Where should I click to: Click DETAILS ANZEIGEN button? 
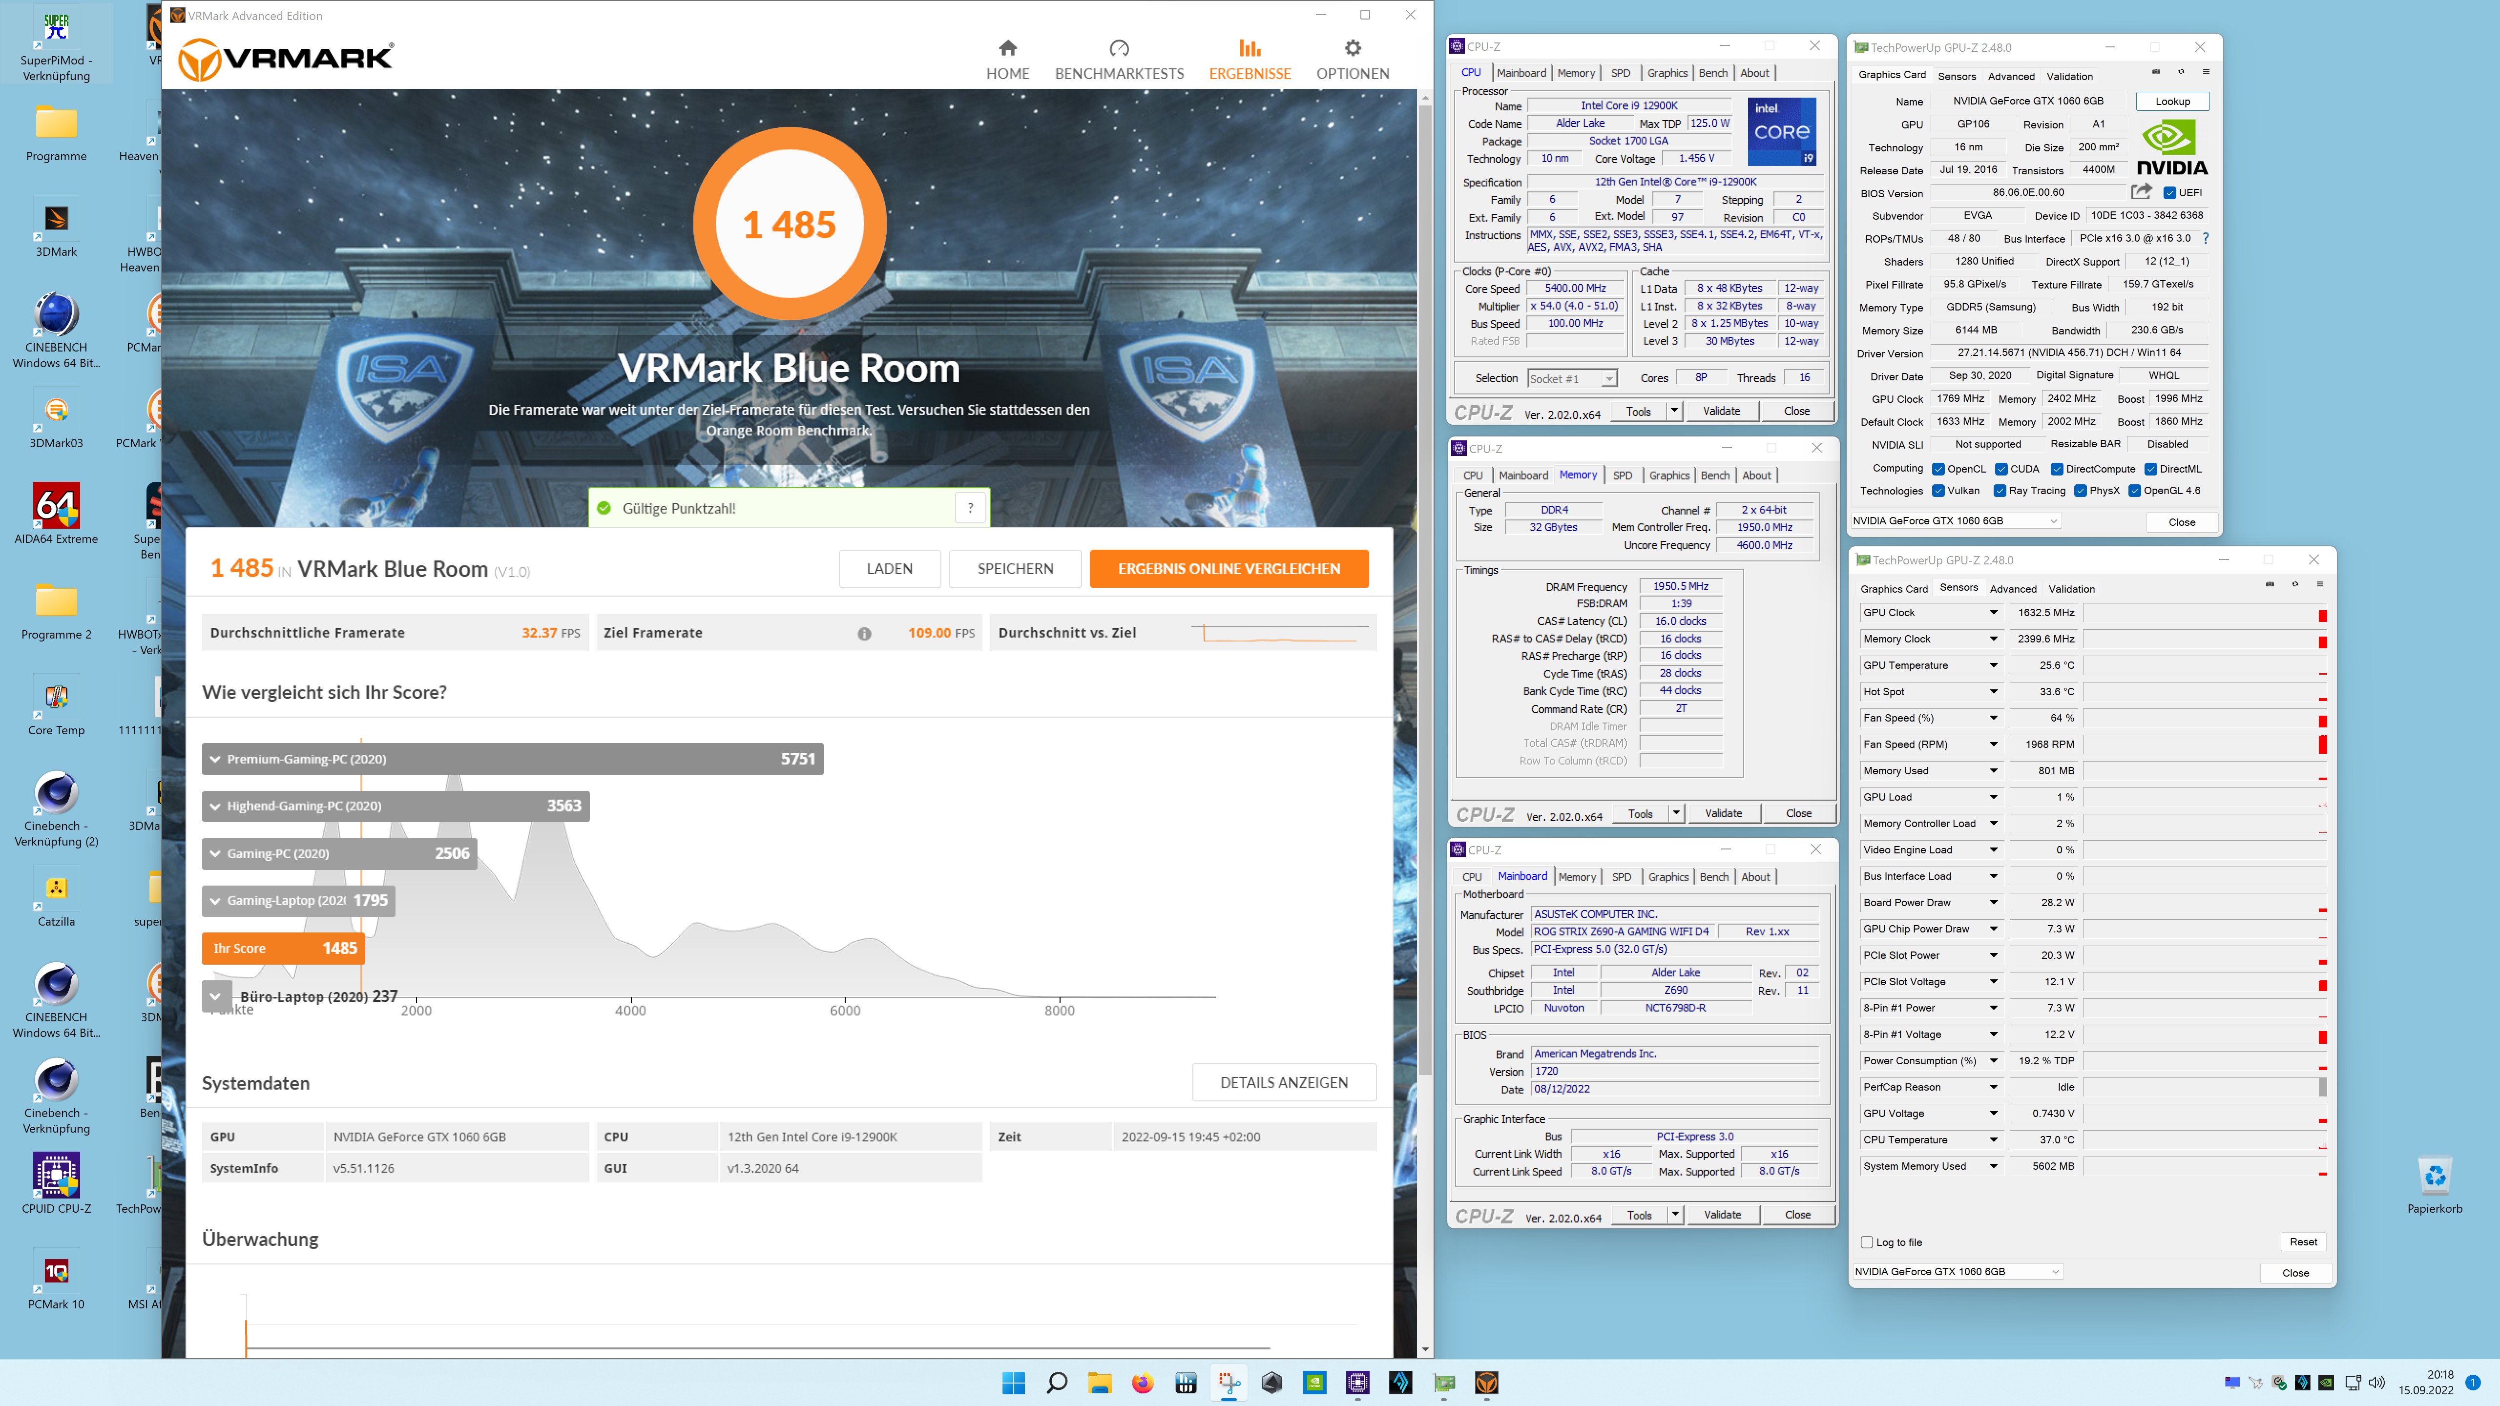pyautogui.click(x=1283, y=1082)
